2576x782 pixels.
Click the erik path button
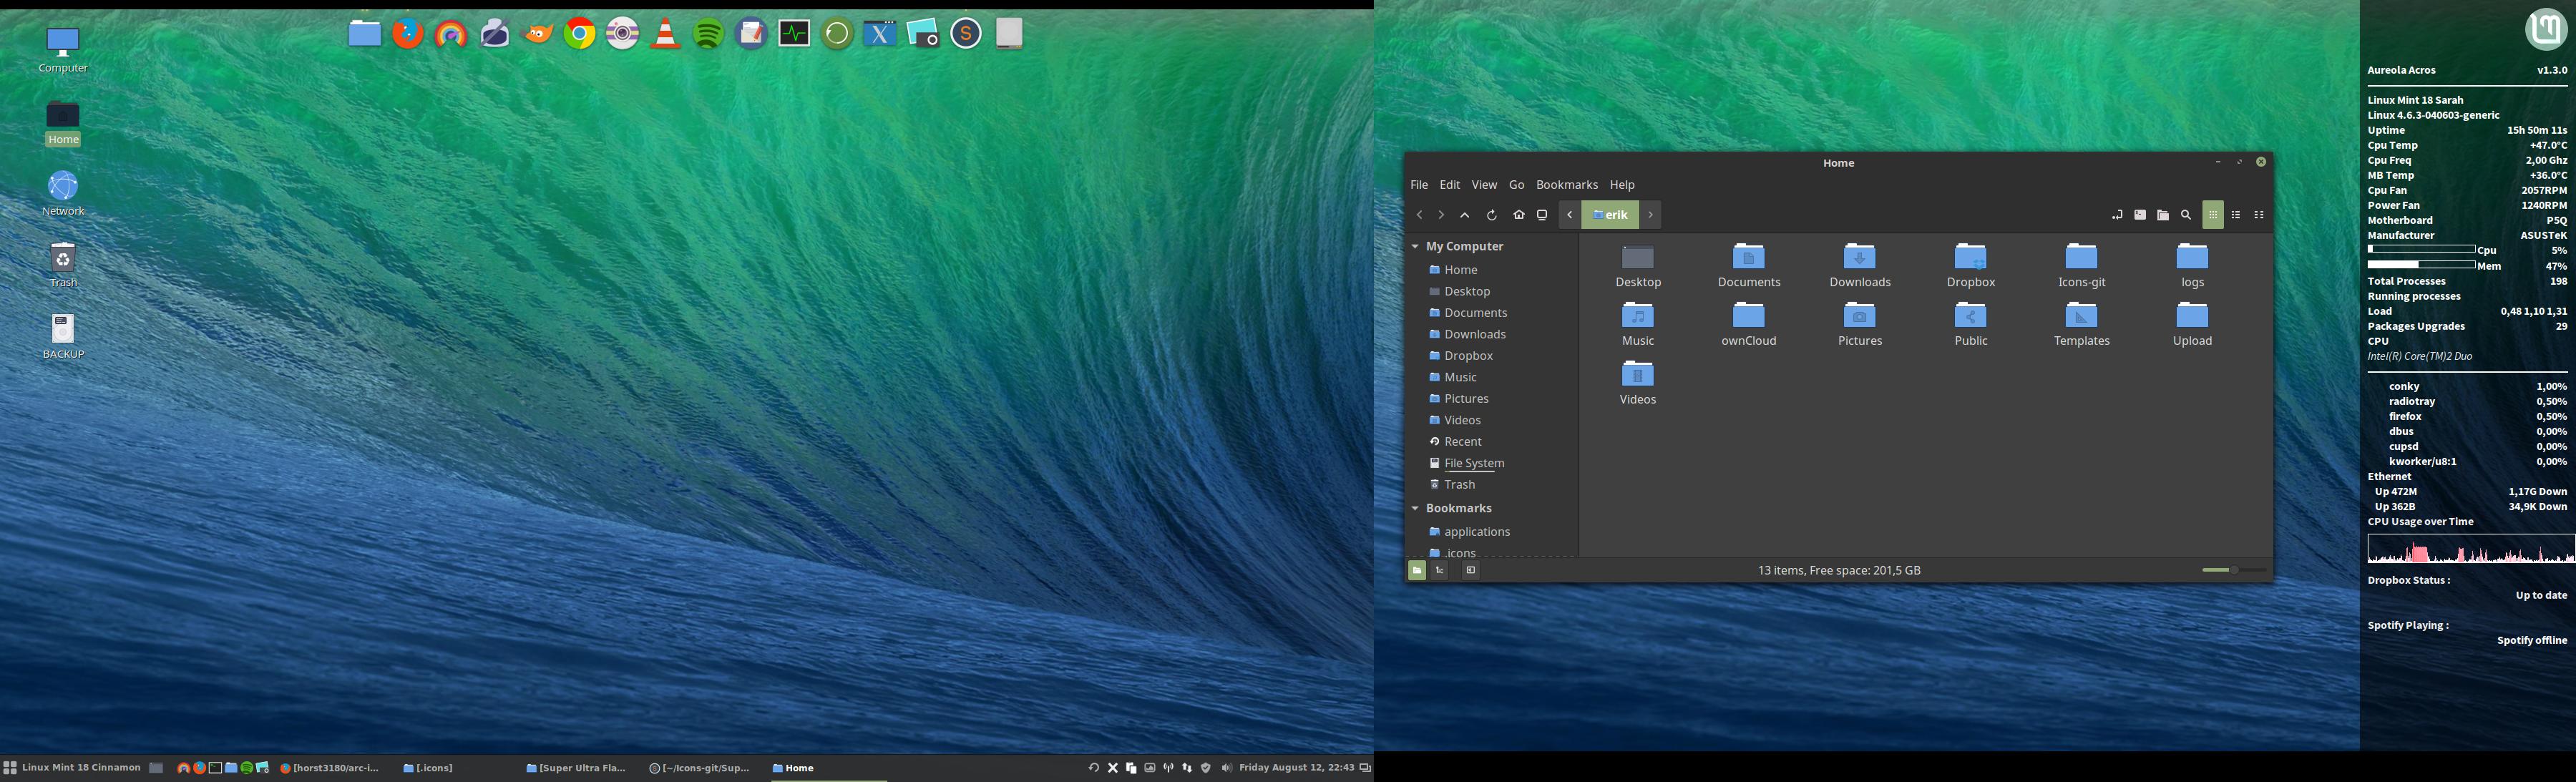tap(1610, 215)
